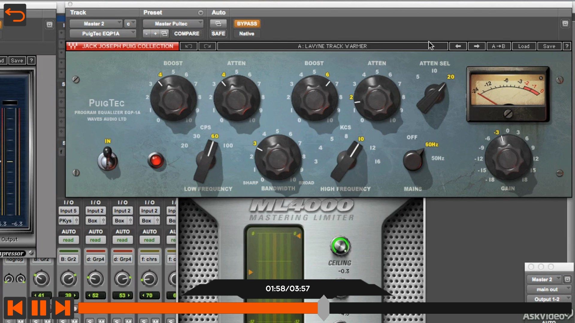Screen dimensions: 575x323
Task: Click the KCS high frequency selector
Action: [x=347, y=161]
